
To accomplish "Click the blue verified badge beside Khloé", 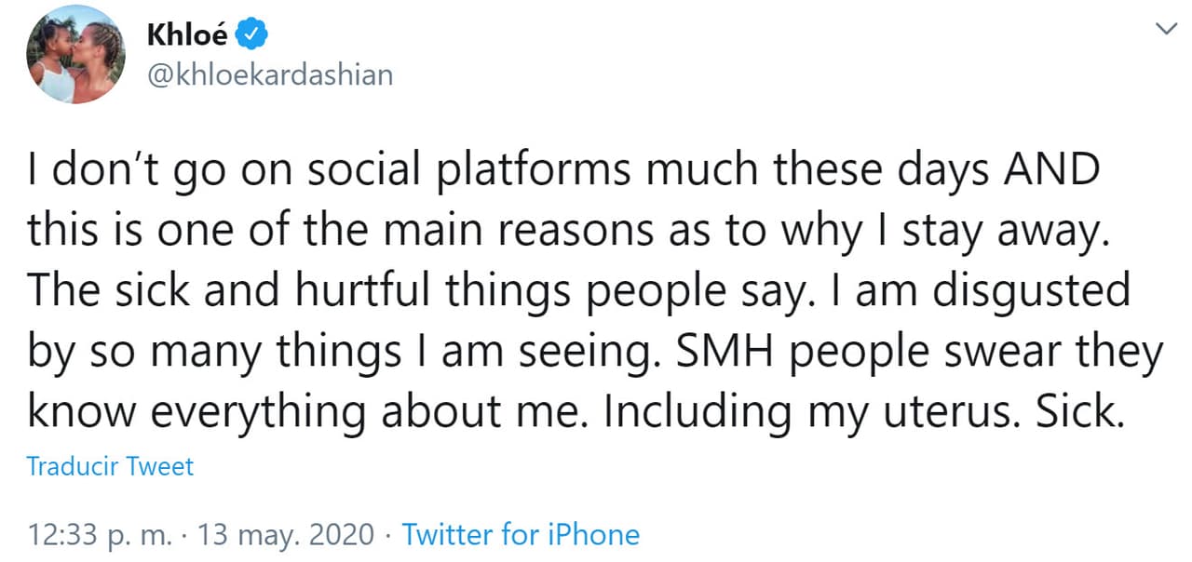I will coord(251,35).
